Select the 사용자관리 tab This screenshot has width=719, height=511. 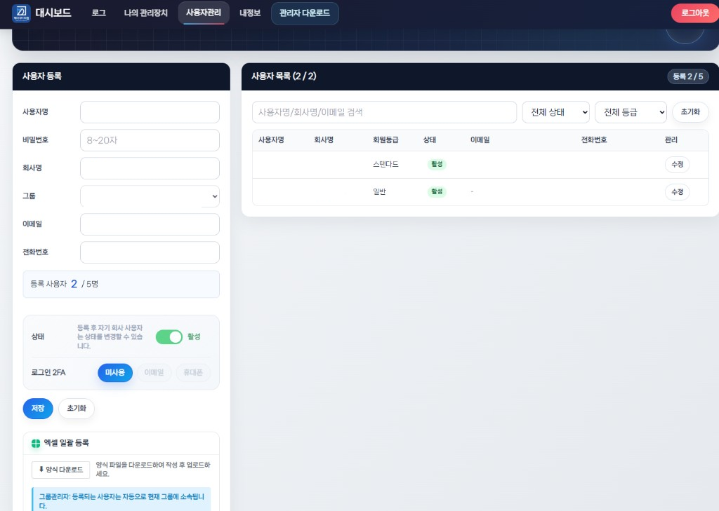tap(204, 13)
